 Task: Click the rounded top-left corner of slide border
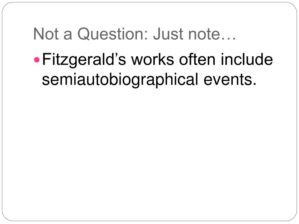click(x=6, y=6)
